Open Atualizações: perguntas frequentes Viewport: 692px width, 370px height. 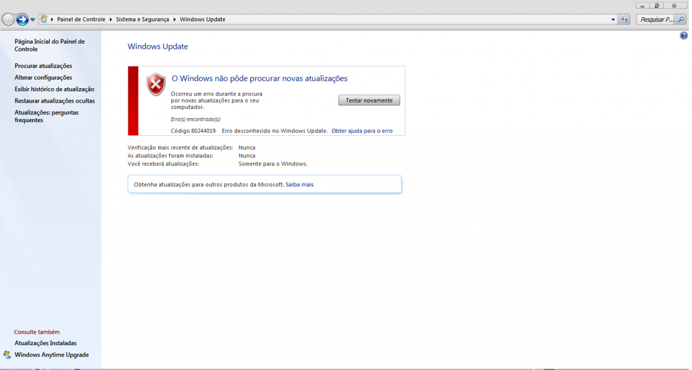pos(47,116)
